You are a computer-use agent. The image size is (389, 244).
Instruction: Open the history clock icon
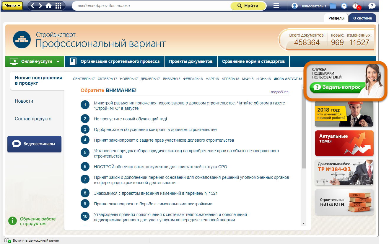click(x=344, y=6)
